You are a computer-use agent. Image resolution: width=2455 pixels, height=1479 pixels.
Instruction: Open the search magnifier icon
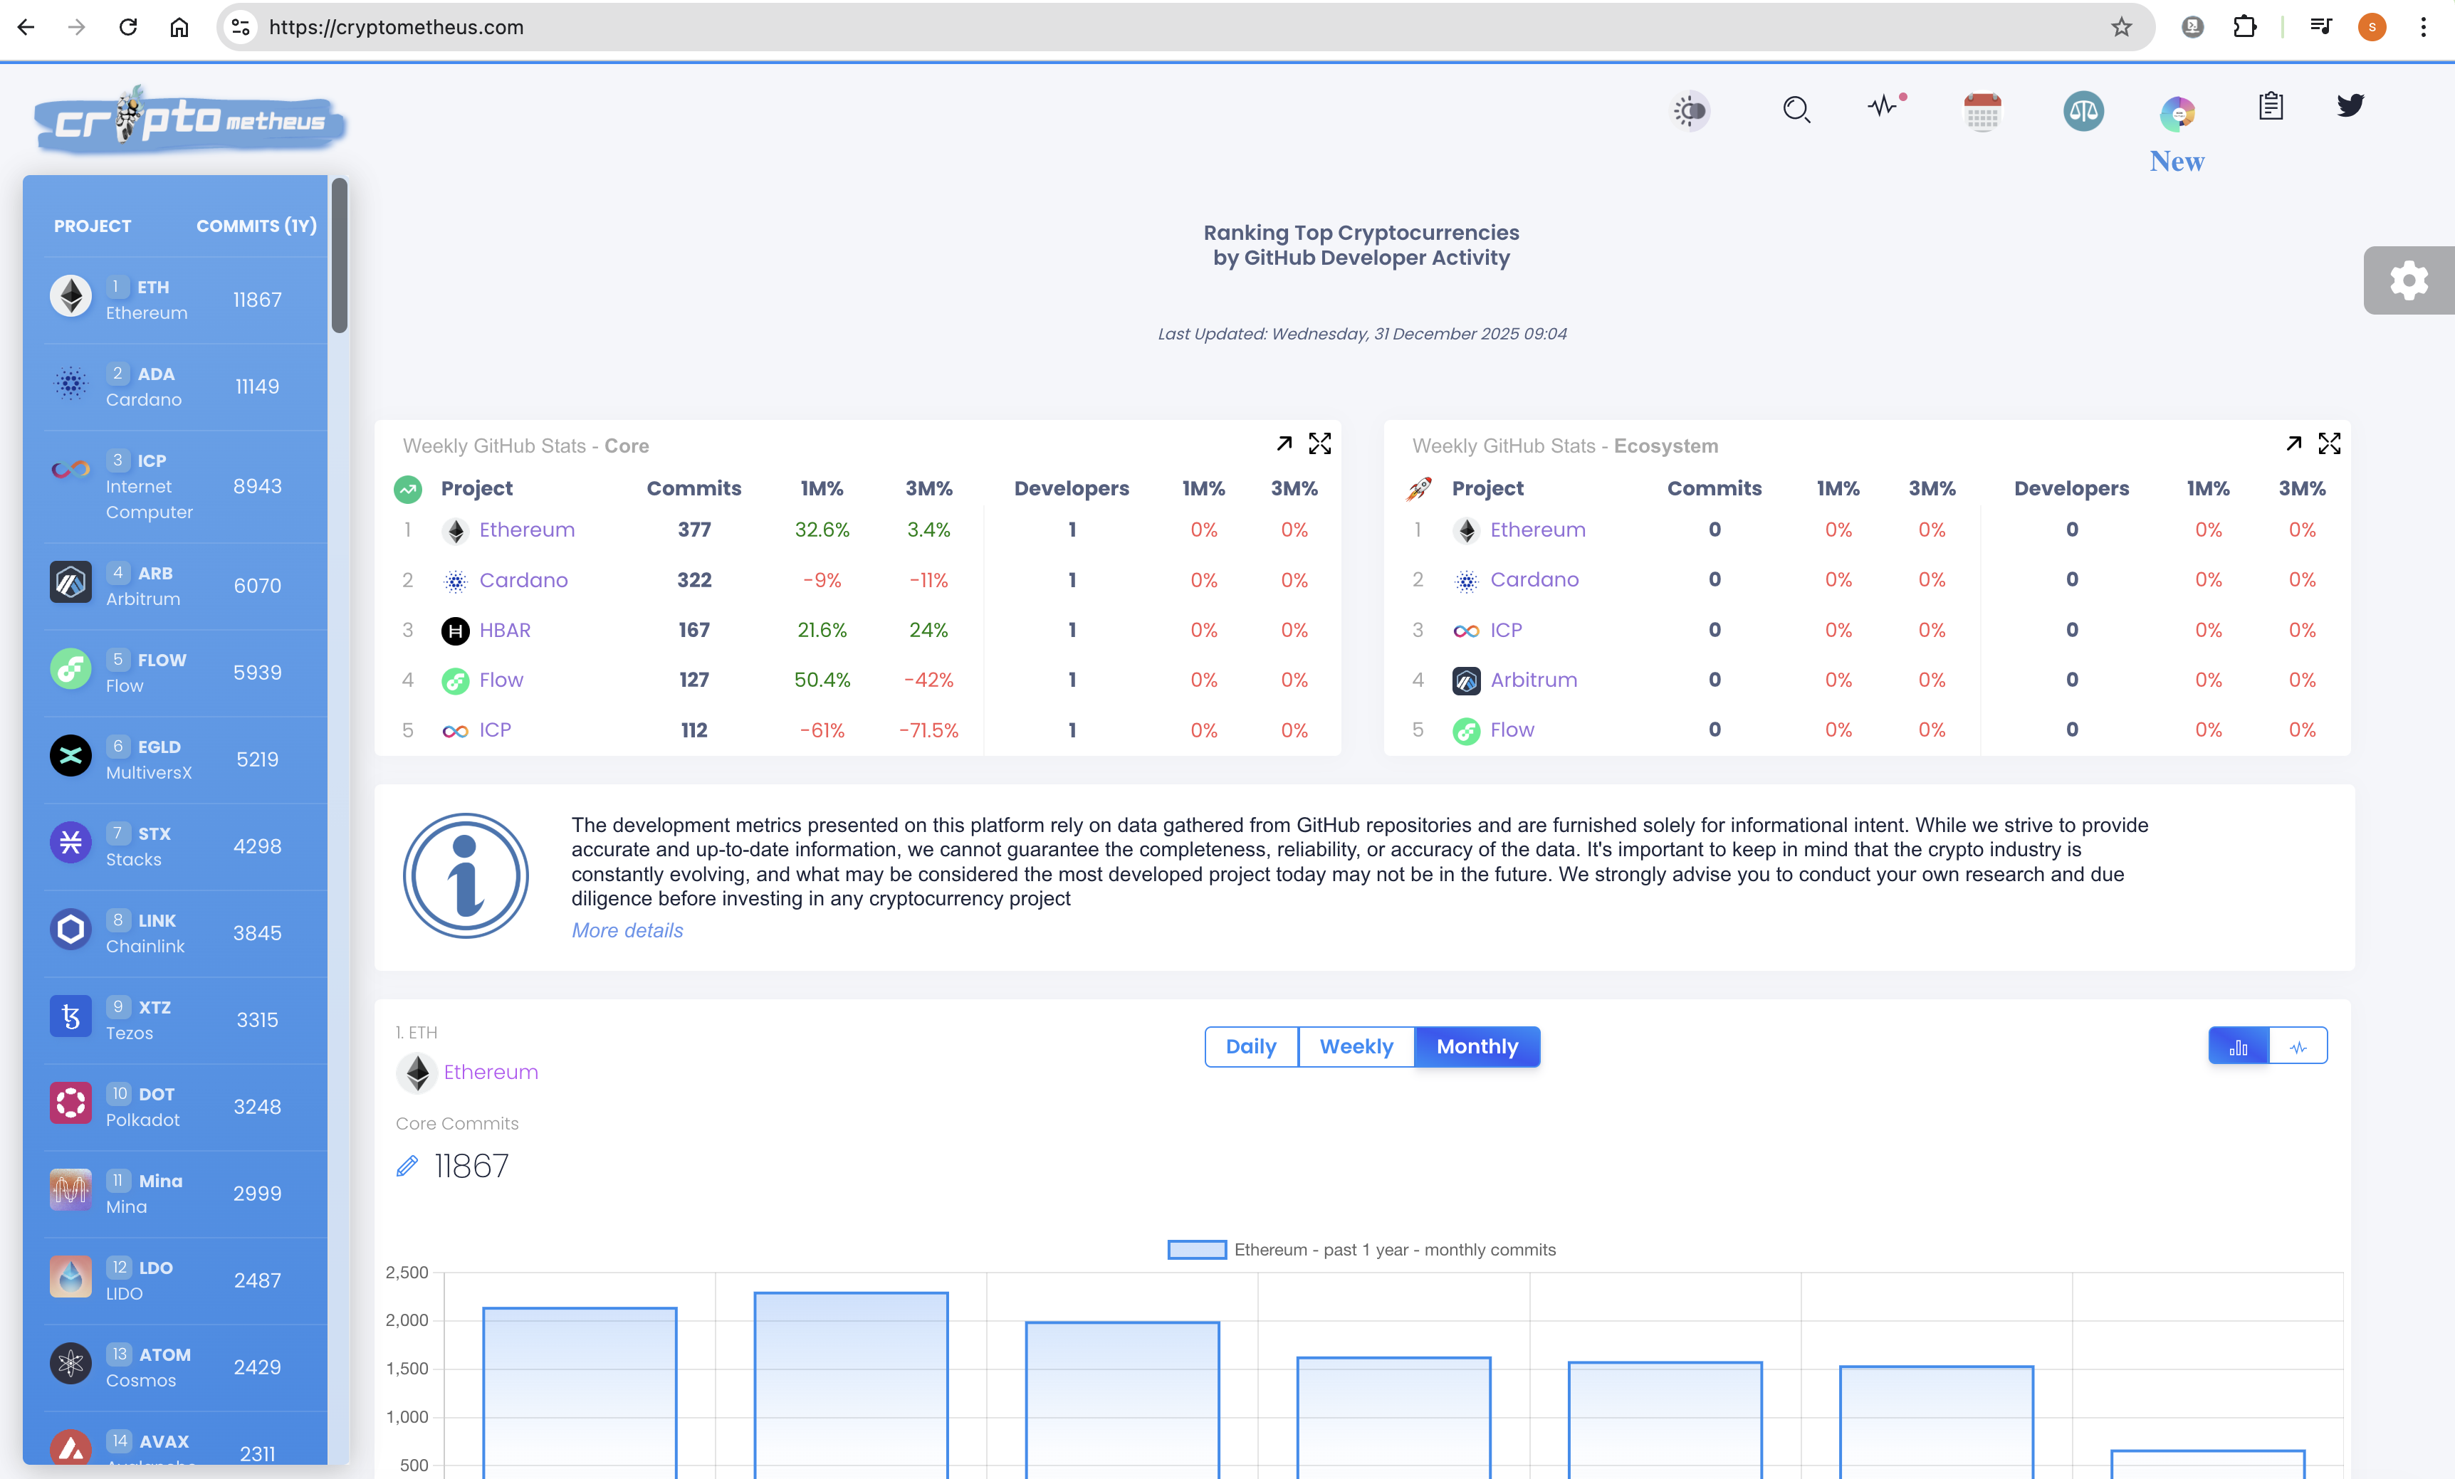click(1796, 110)
